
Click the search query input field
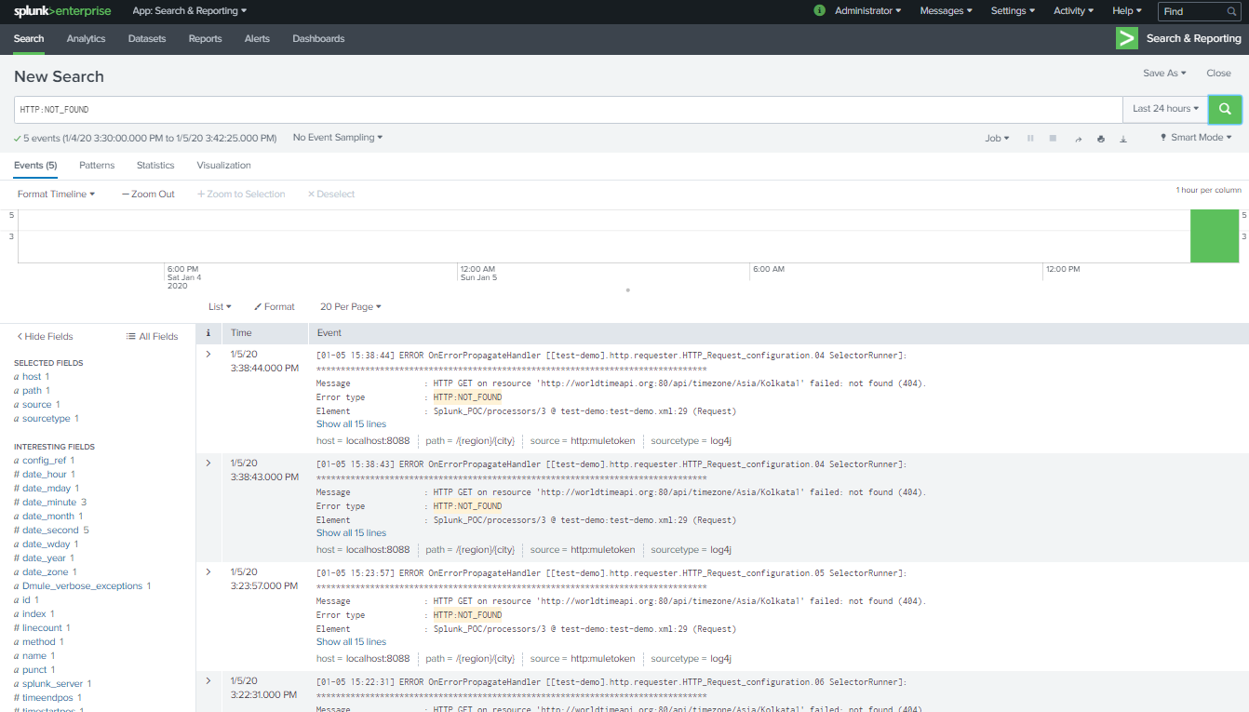pos(568,109)
